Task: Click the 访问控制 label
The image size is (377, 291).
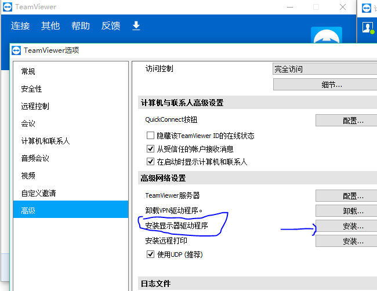Action: coord(159,69)
